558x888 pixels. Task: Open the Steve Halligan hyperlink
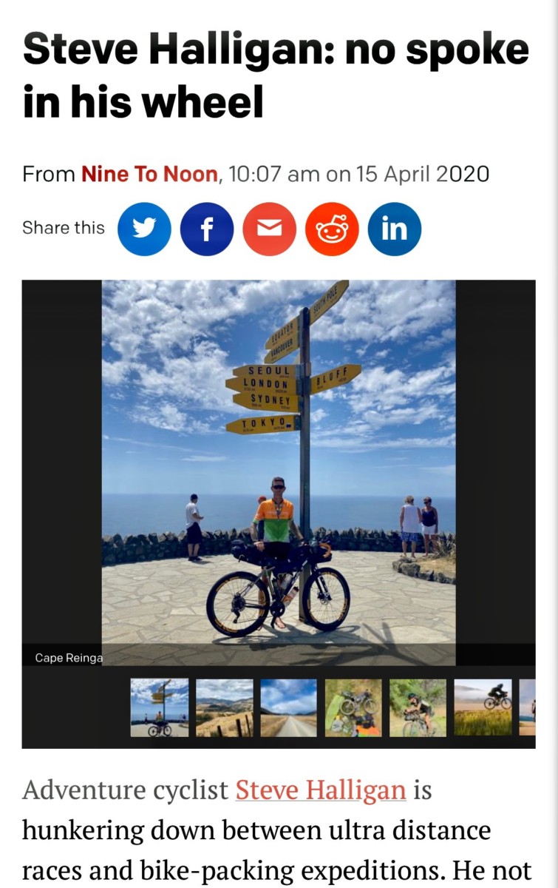tap(321, 790)
